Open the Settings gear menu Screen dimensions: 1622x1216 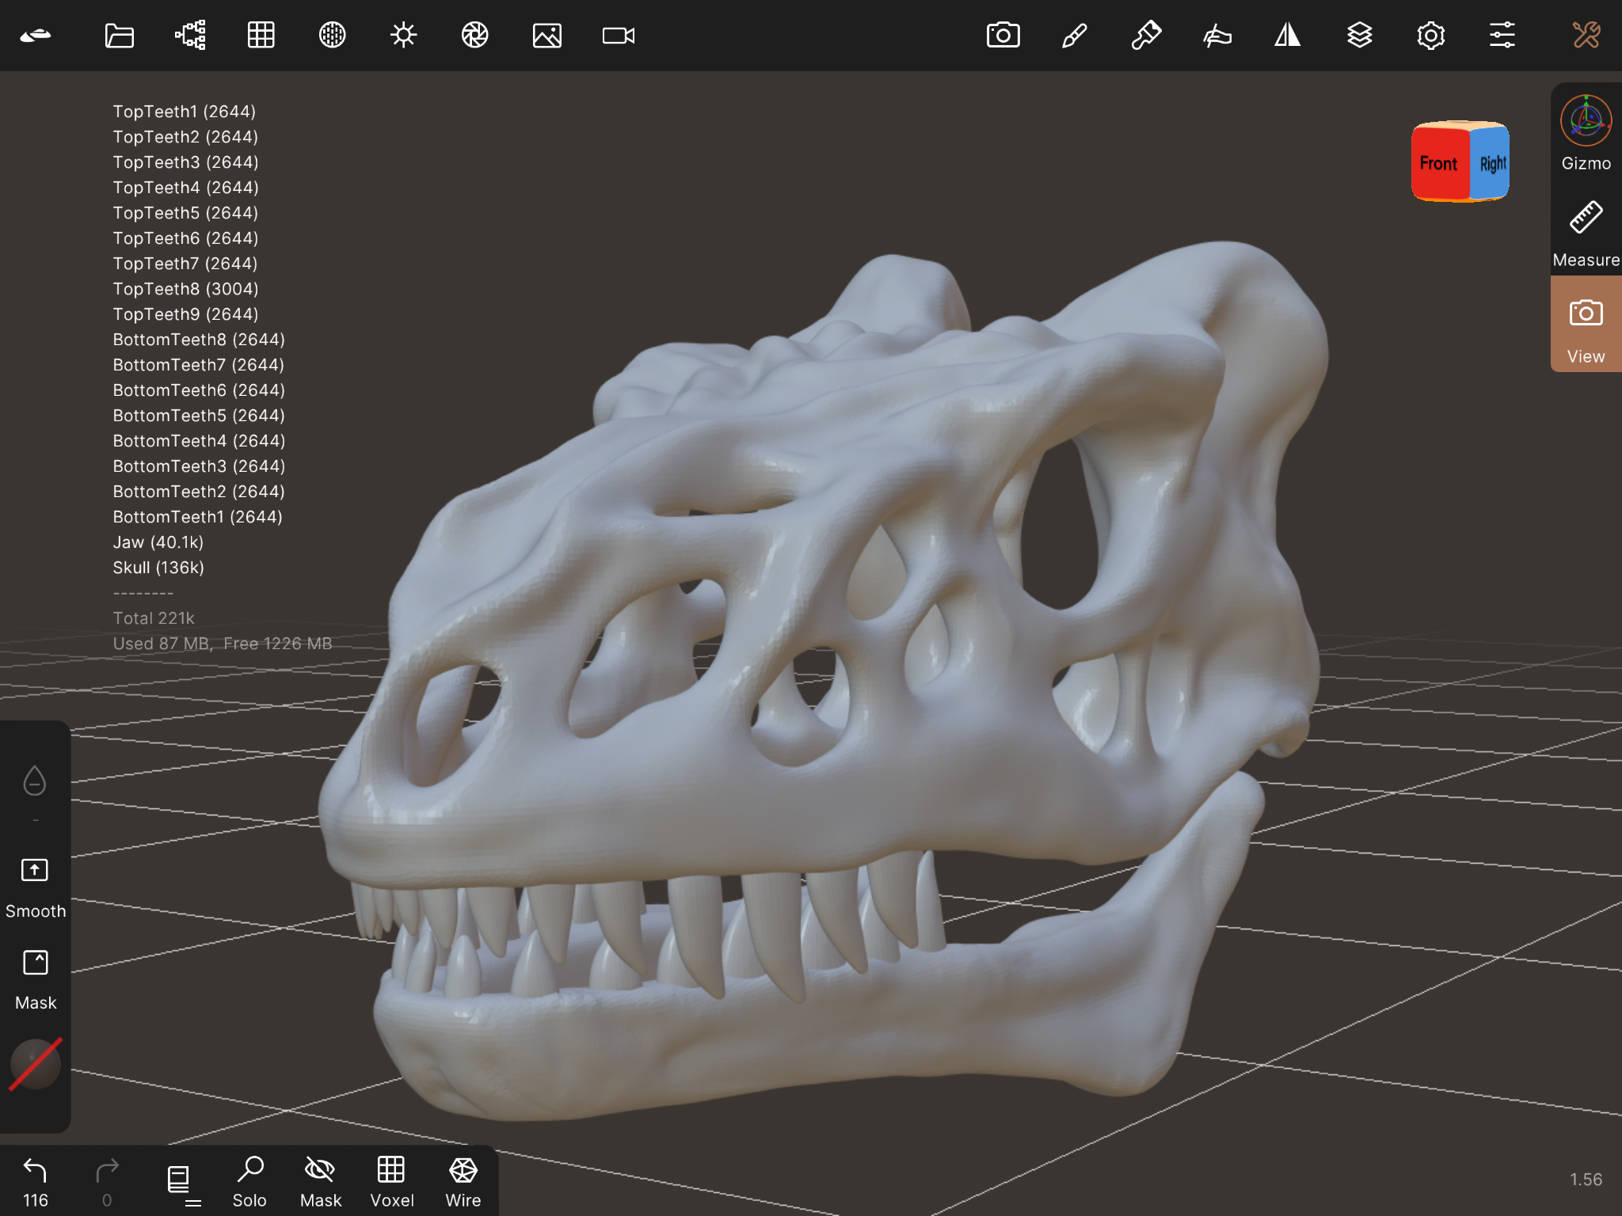[1430, 36]
